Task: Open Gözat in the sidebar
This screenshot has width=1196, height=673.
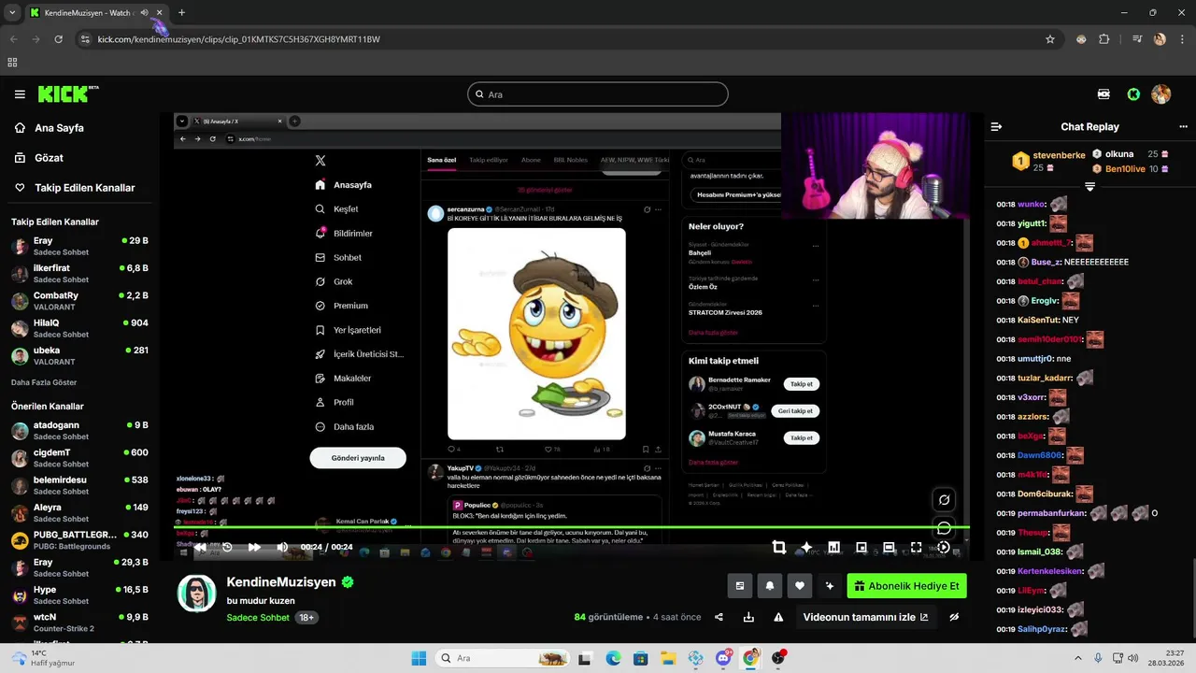Action: coord(39,158)
